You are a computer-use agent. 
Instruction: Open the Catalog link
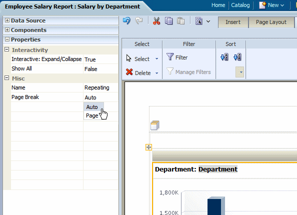point(240,5)
